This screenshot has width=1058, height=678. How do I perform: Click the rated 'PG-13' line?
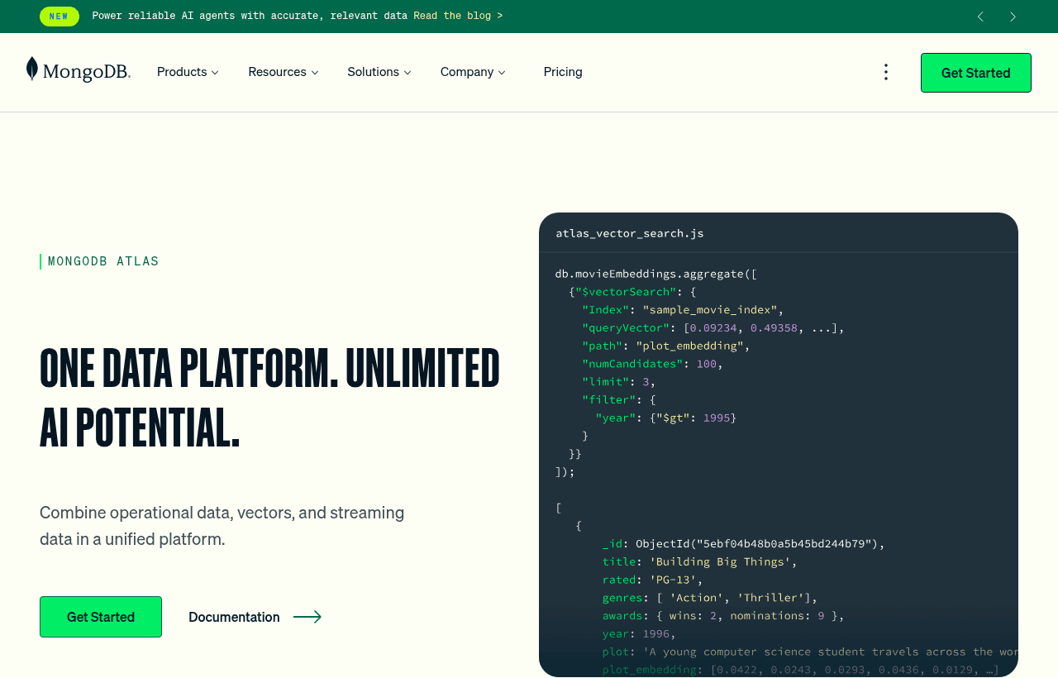(653, 580)
